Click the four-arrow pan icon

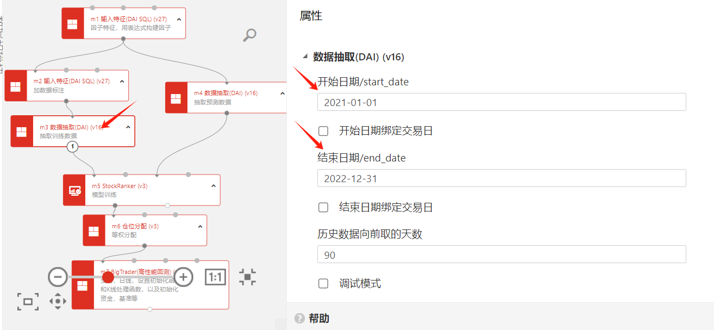click(58, 301)
